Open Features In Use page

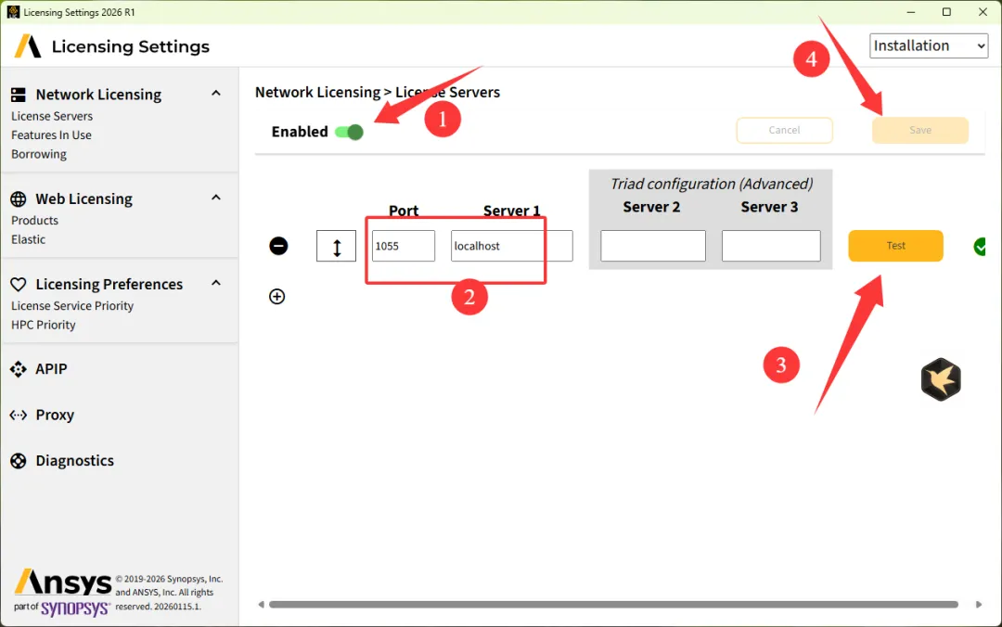click(51, 134)
